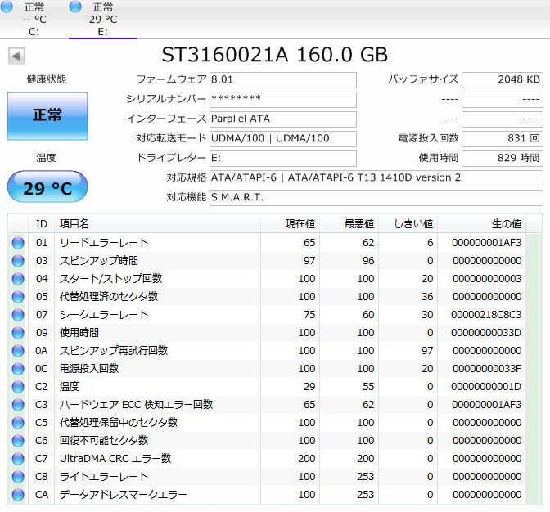Click the blue status orb above C: drive
Screen dimensions: 550x512
8,7
